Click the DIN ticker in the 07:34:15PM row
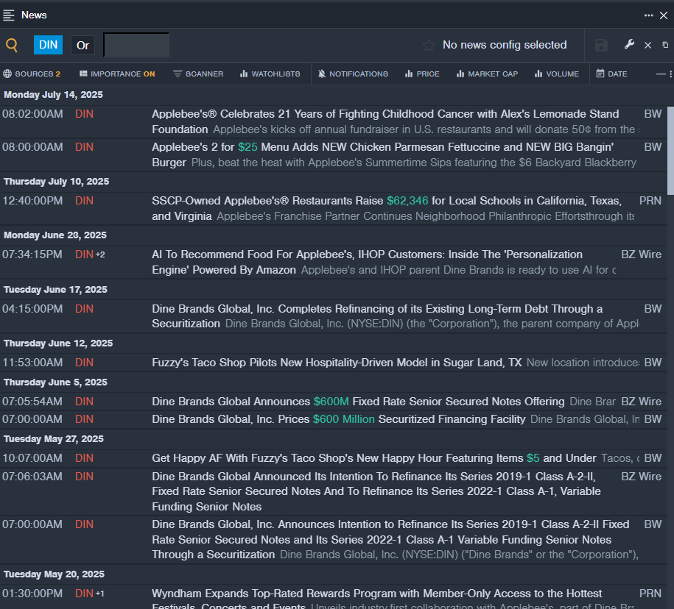The width and height of the screenshot is (674, 609). click(x=84, y=254)
